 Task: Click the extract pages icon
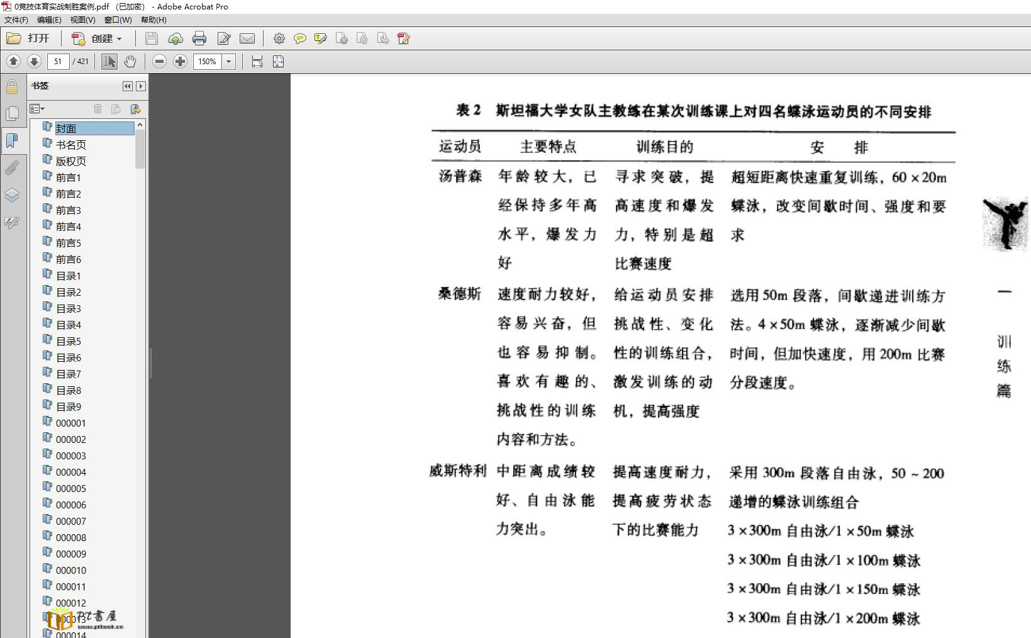383,39
